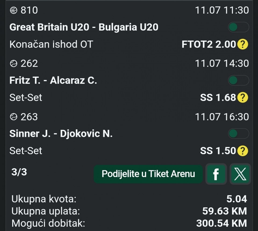Share ticket on Facebook

[216, 174]
